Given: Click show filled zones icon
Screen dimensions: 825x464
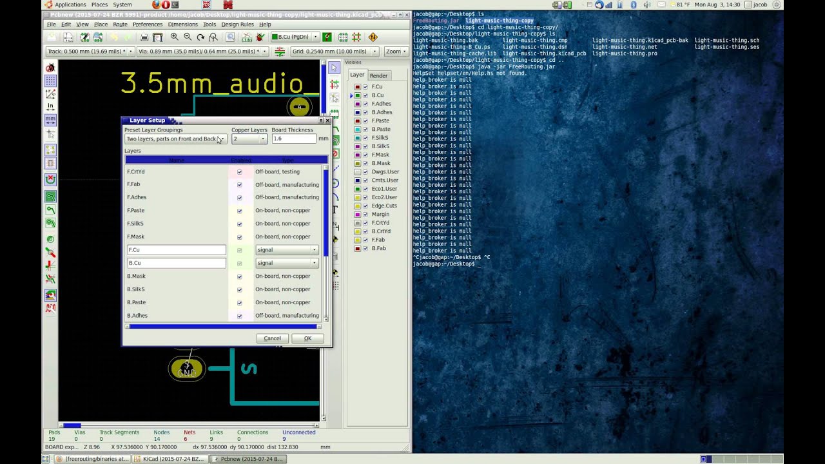Looking at the screenshot, I should [50, 197].
